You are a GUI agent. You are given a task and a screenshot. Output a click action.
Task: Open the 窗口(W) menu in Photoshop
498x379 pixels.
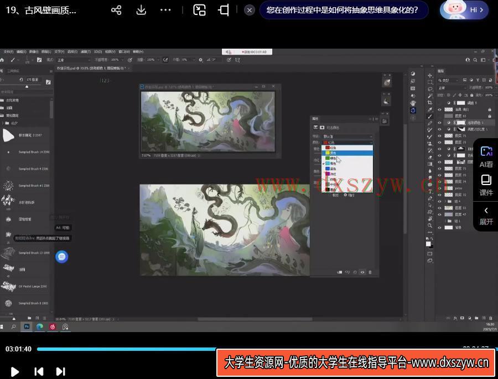click(x=124, y=51)
